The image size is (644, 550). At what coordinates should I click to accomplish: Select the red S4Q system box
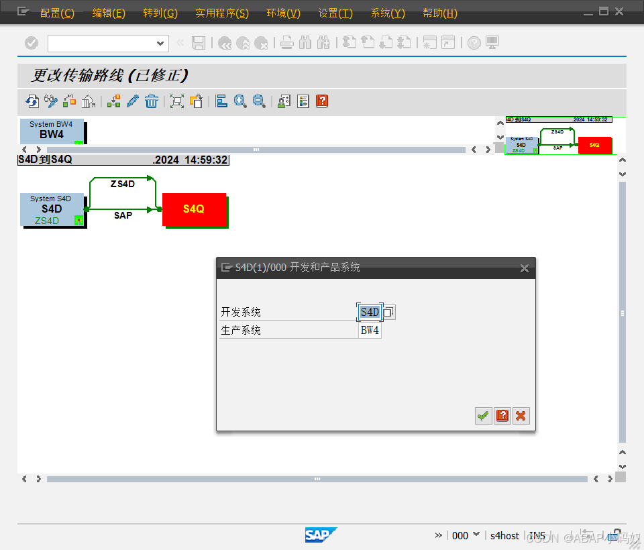click(x=195, y=209)
